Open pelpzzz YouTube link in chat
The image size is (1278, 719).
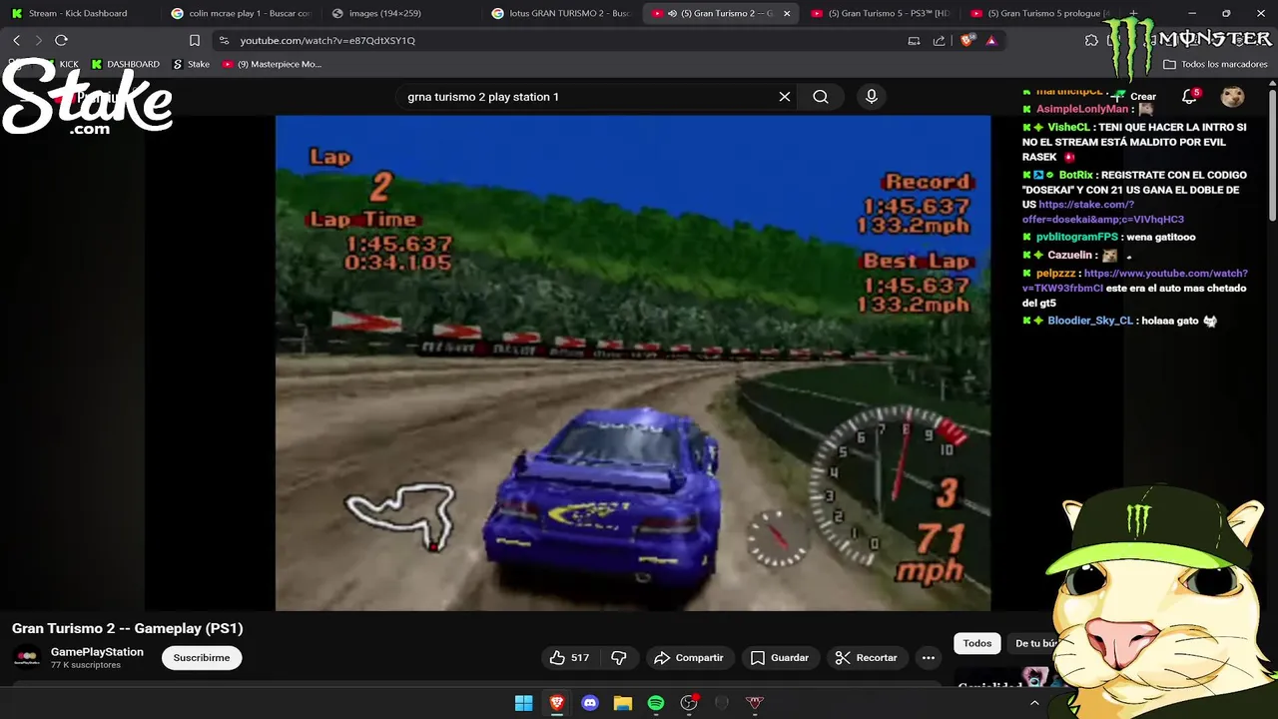(1135, 281)
